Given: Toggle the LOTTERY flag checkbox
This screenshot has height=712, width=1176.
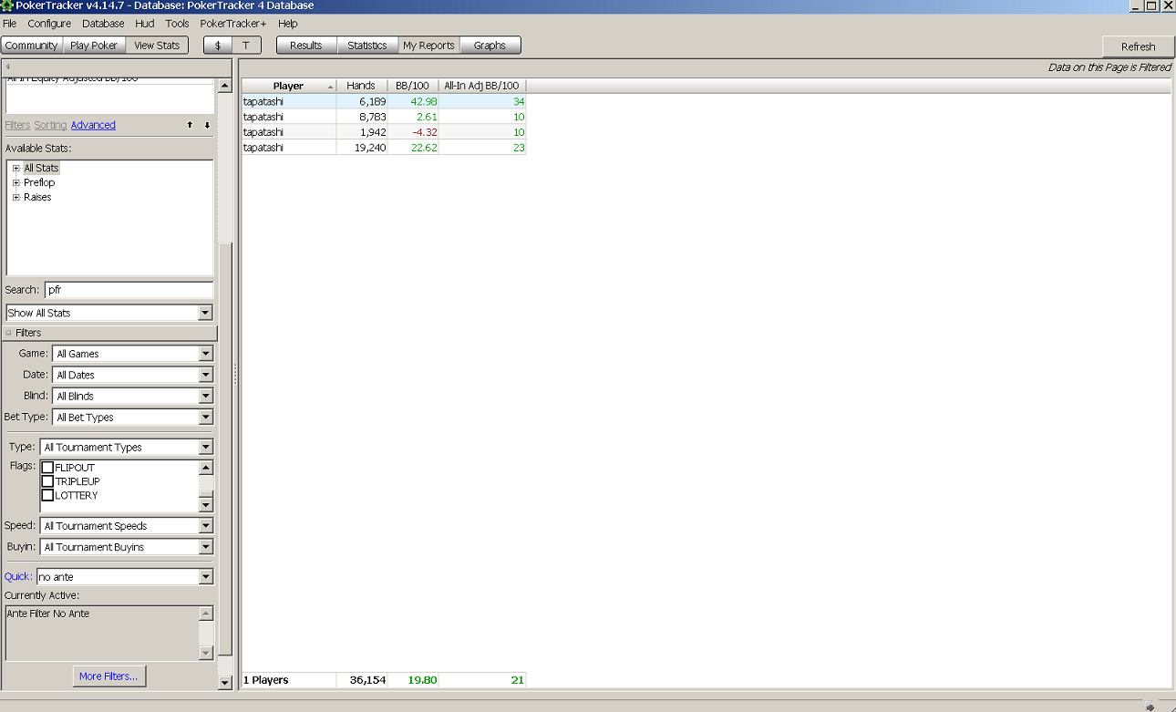Looking at the screenshot, I should click(48, 495).
